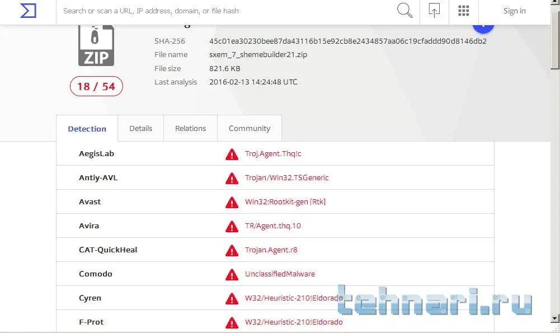Click Win32:Rootkit-gen [Rtk] result
The width and height of the screenshot is (560, 333).
(285, 201)
